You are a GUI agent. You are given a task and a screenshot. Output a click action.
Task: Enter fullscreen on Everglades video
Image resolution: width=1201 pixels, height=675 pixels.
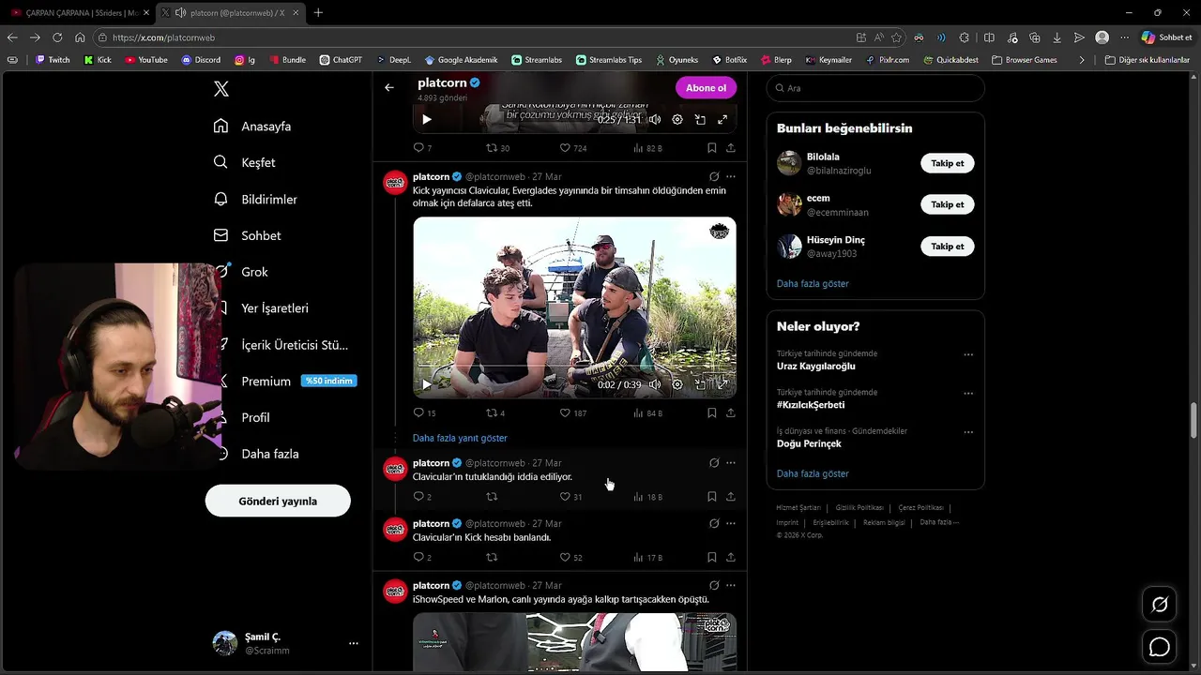point(722,384)
